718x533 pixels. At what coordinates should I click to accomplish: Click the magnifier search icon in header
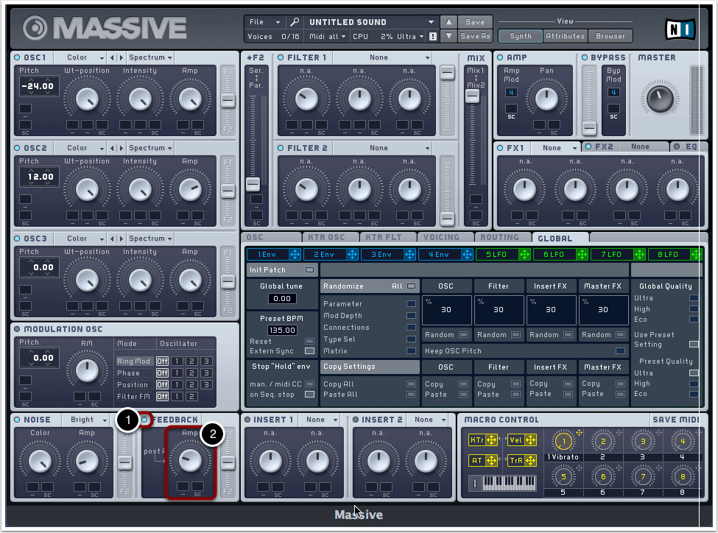[x=295, y=22]
